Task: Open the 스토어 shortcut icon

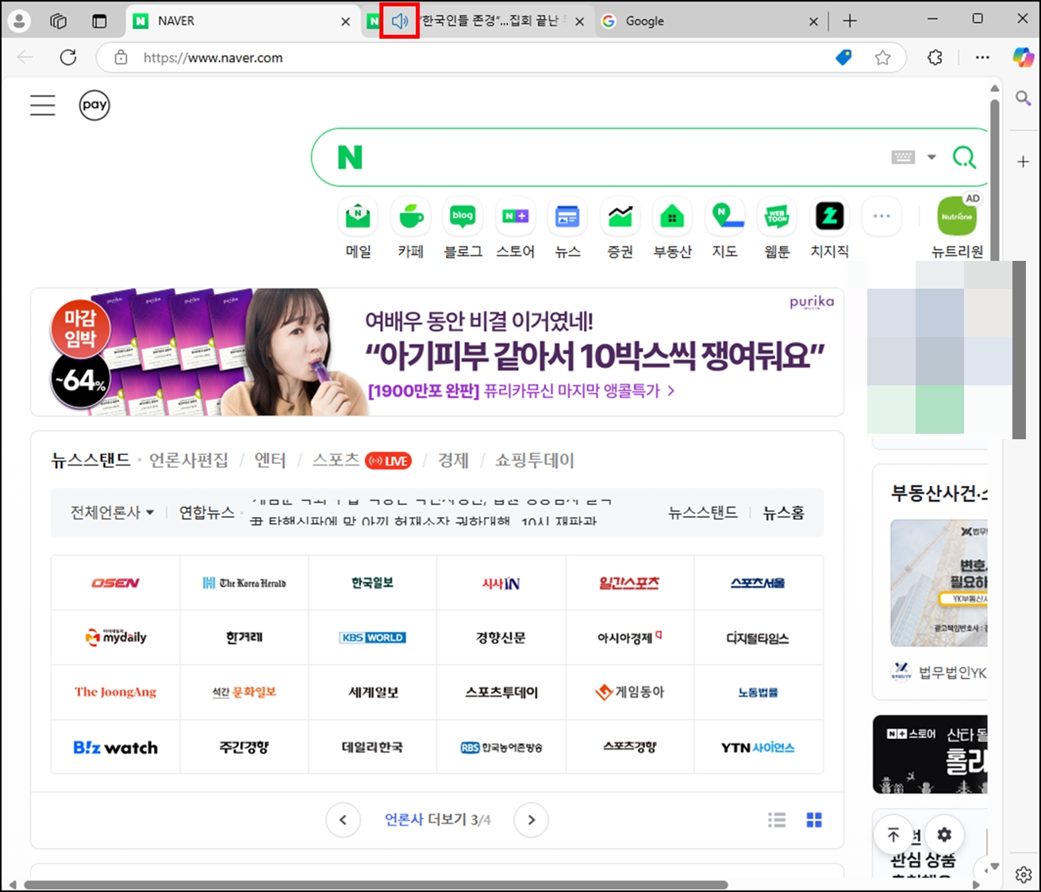Action: 516,216
